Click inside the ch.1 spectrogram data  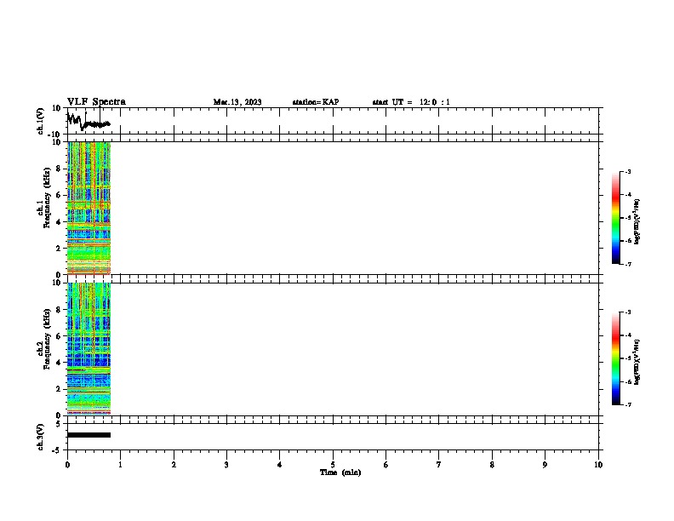tap(89, 208)
